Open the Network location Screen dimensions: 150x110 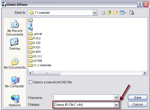click(15, 101)
